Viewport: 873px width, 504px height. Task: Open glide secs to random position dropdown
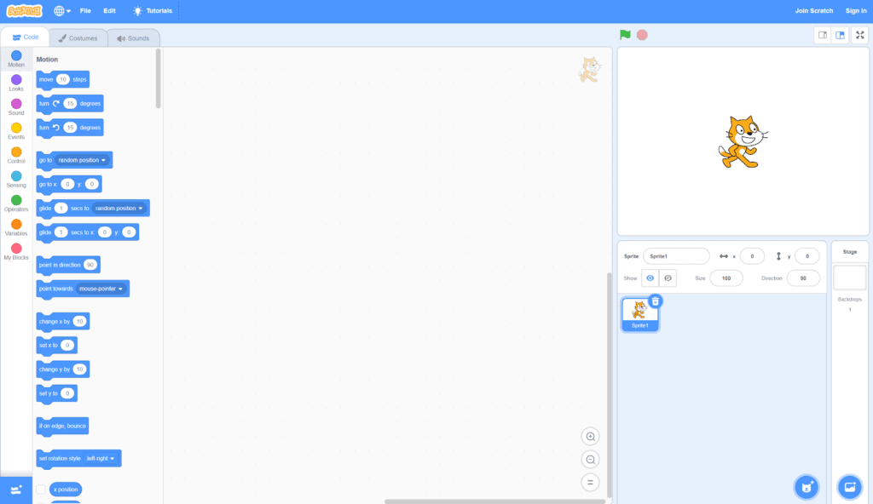pyautogui.click(x=119, y=208)
